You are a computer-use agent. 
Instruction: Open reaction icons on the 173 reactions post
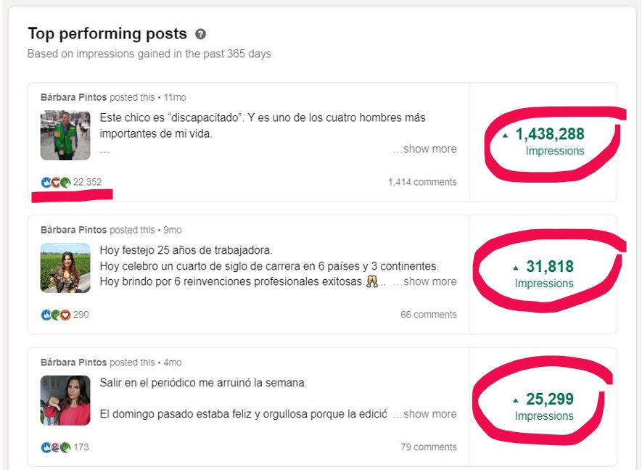pos(56,447)
